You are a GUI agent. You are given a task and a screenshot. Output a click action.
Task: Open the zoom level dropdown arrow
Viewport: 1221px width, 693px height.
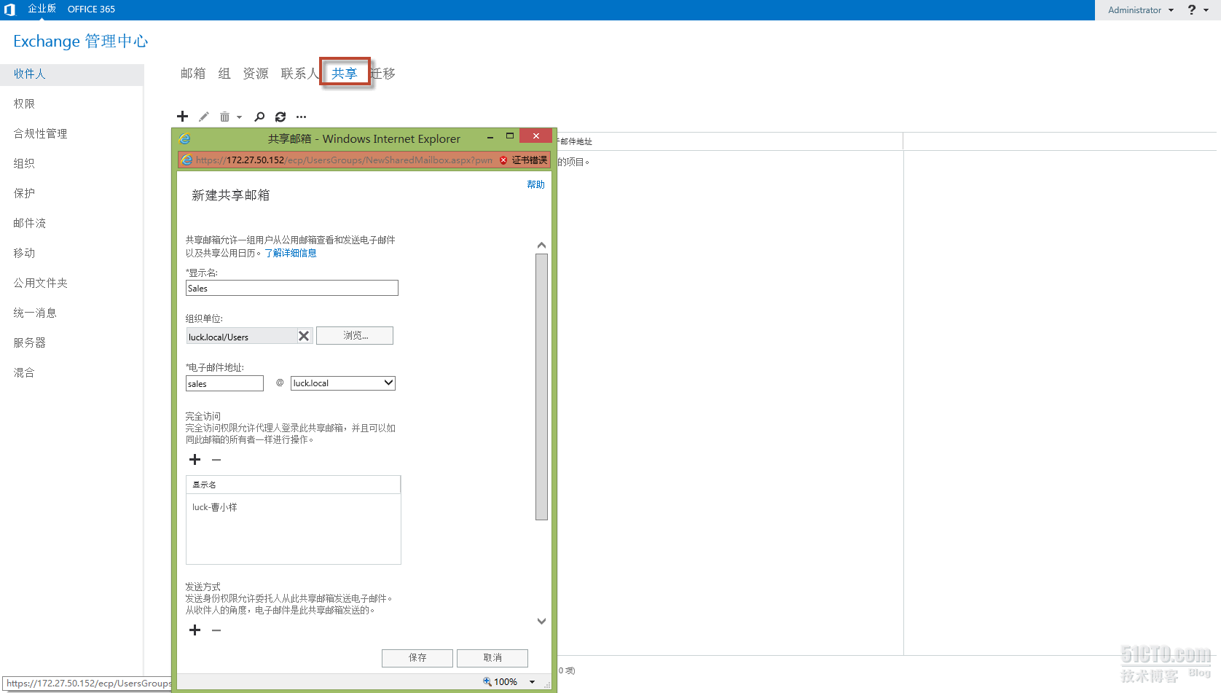[532, 682]
